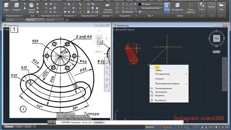
Task: Click the МОДЕЛЬ status bar button
Action: pos(150,127)
